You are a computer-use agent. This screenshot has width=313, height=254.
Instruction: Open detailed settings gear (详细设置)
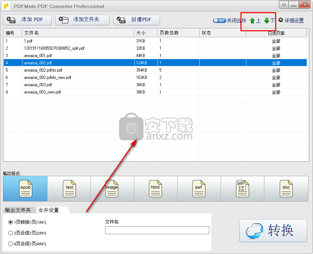tap(291, 21)
